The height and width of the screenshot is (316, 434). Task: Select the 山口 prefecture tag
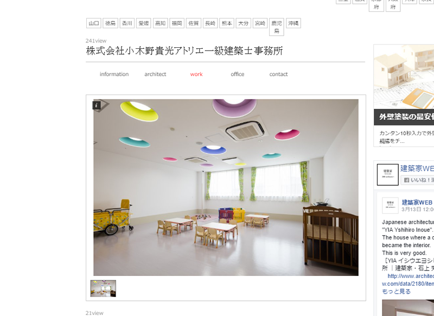pos(94,23)
